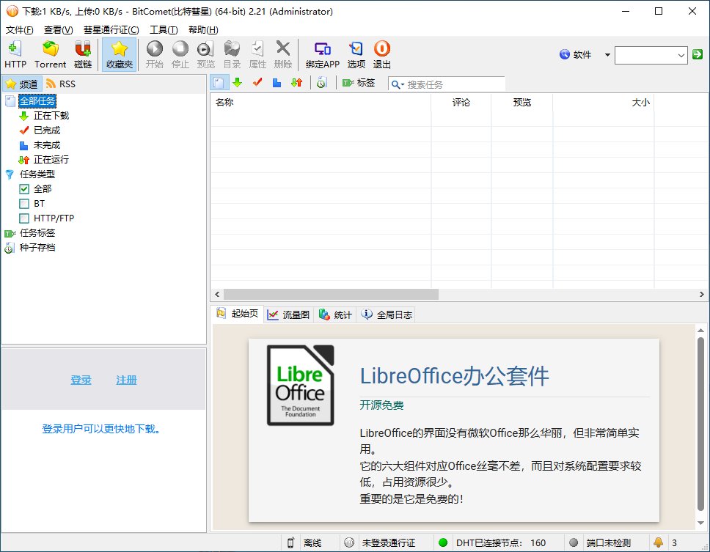Click the task list horizontal scrollbar thumb

click(331, 295)
